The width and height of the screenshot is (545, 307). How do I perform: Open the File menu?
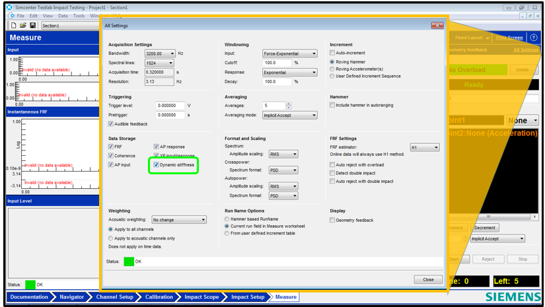[x=20, y=15]
